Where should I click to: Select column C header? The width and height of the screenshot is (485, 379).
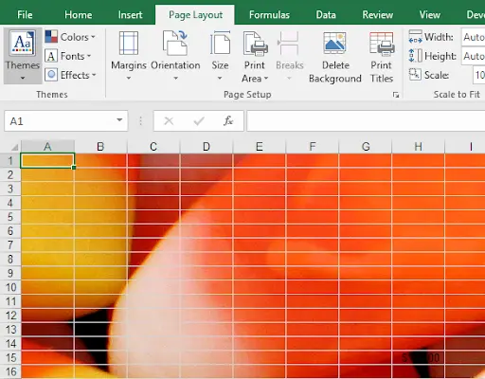(x=153, y=147)
